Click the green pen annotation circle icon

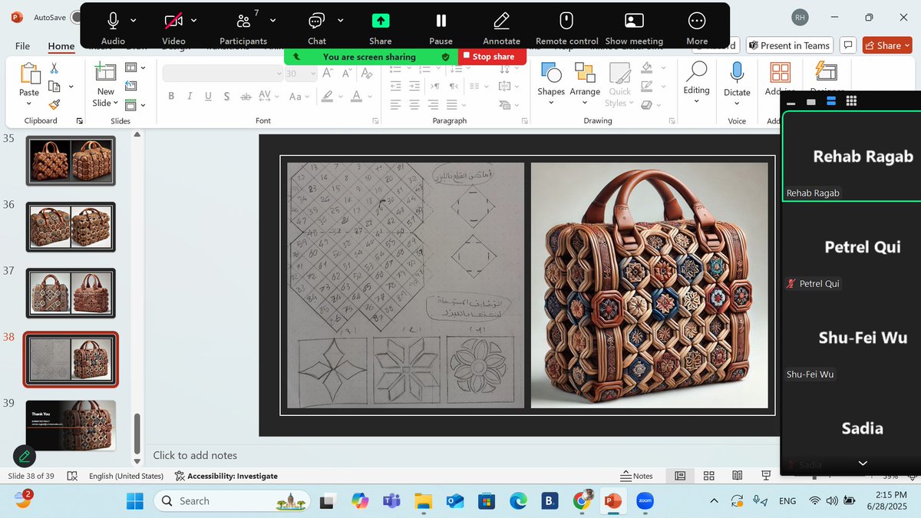pyautogui.click(x=25, y=457)
